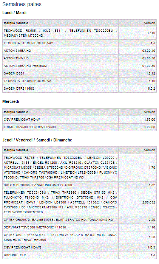
Task: Click the Semaines paires heading
Action: (22, 4)
